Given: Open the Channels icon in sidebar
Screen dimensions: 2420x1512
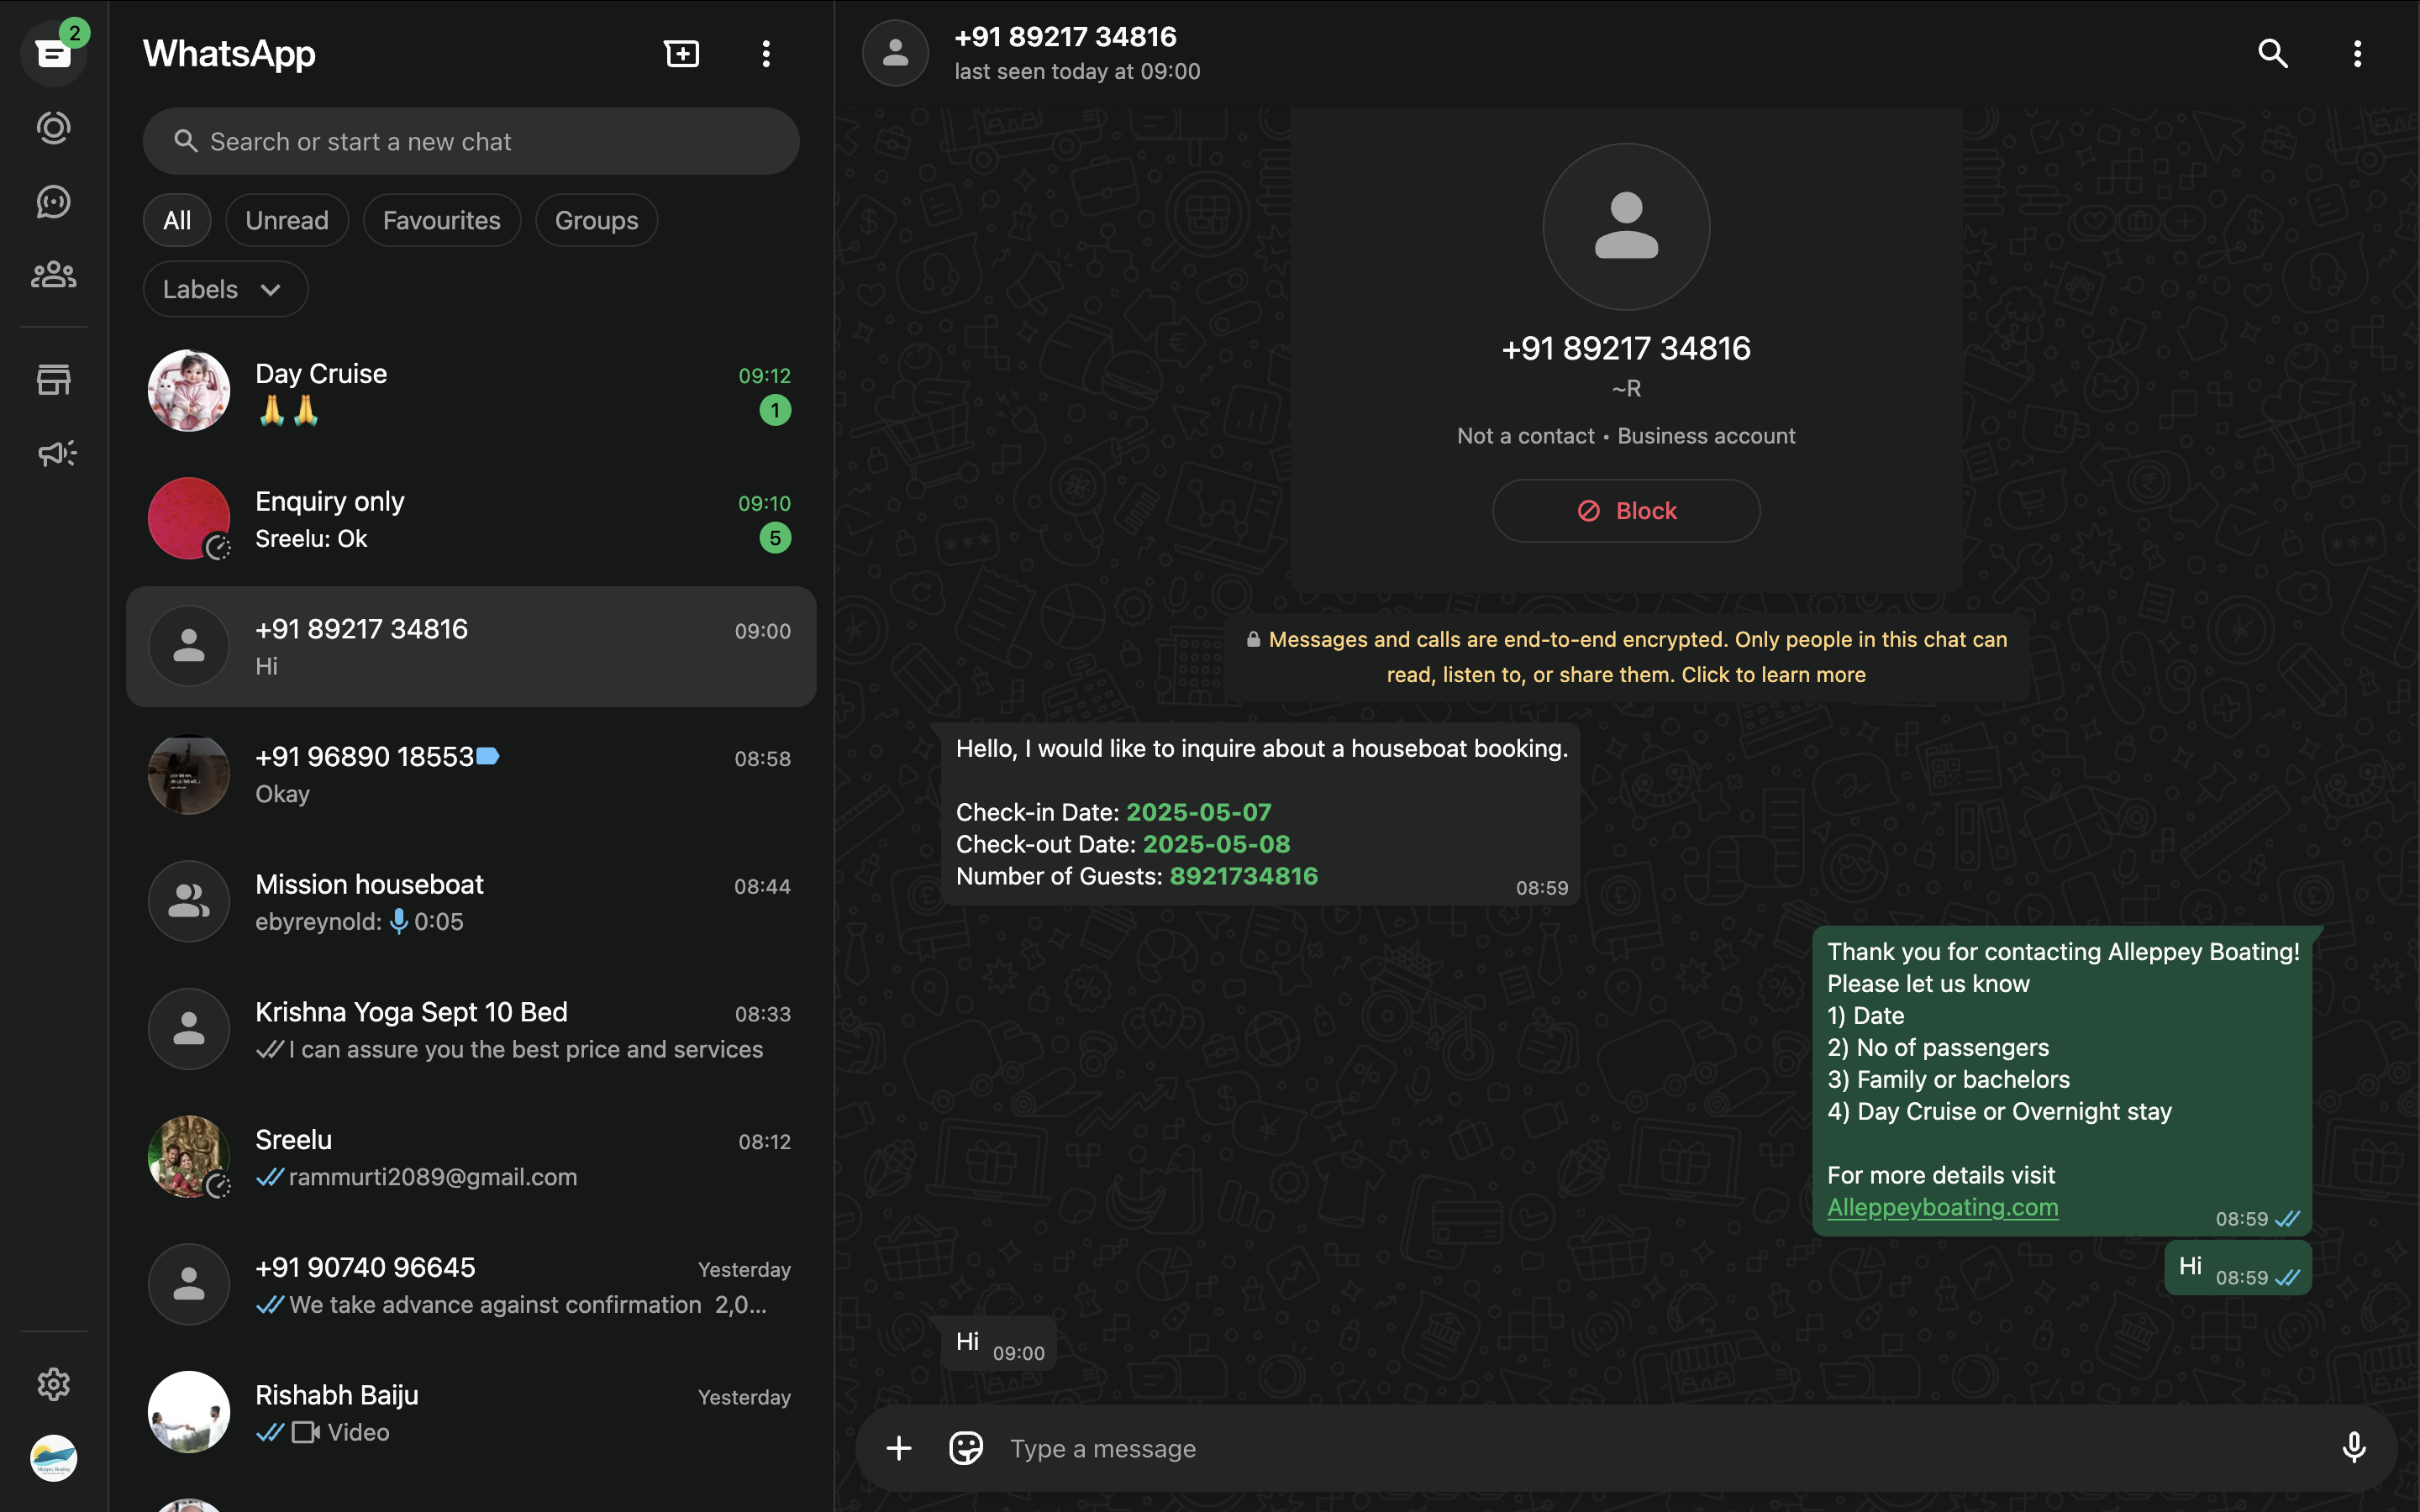Looking at the screenshot, I should (x=54, y=201).
